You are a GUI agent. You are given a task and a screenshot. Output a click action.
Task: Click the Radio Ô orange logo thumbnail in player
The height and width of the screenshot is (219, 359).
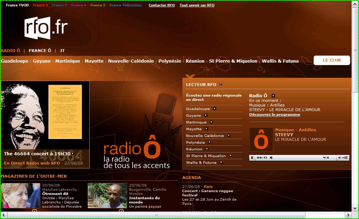coord(261,139)
